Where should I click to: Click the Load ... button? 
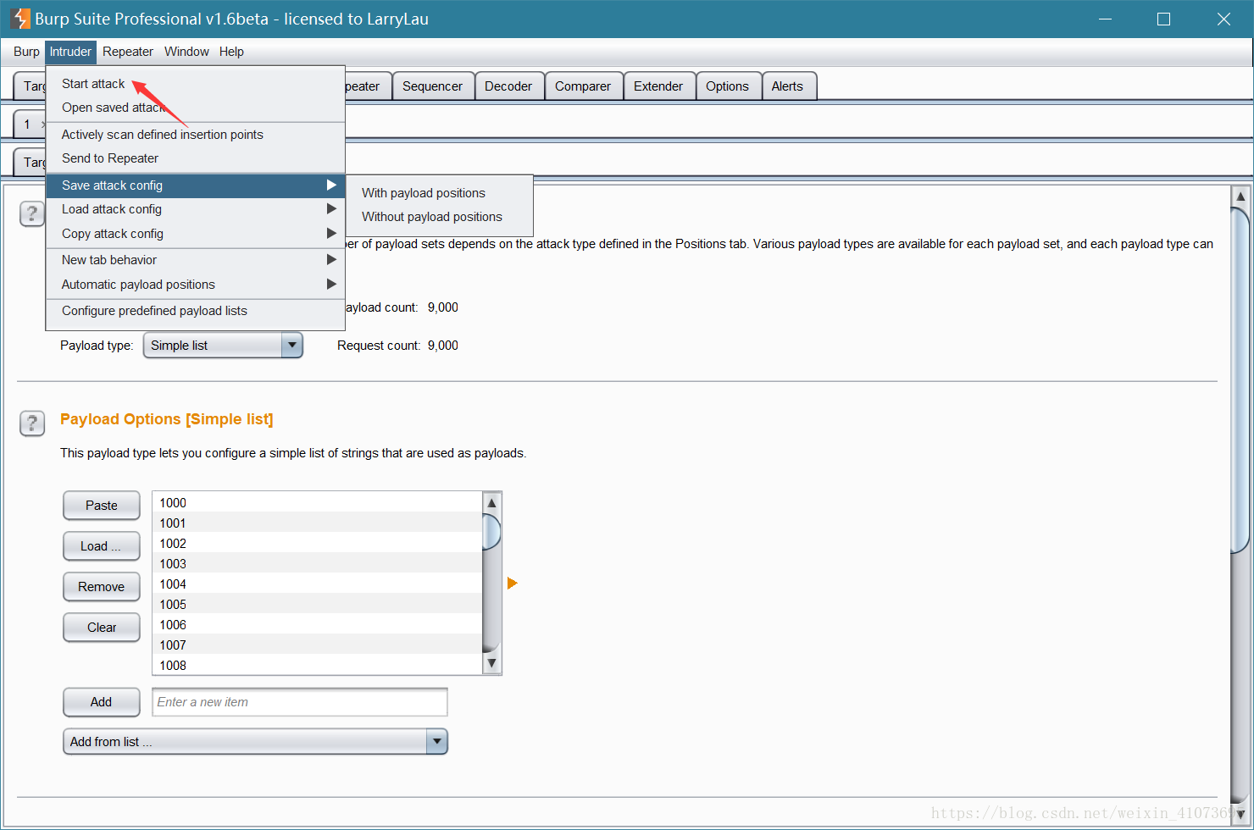point(102,546)
